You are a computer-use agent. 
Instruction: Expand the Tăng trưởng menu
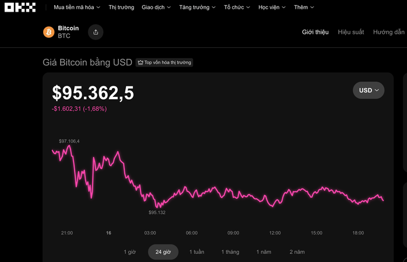197,8
